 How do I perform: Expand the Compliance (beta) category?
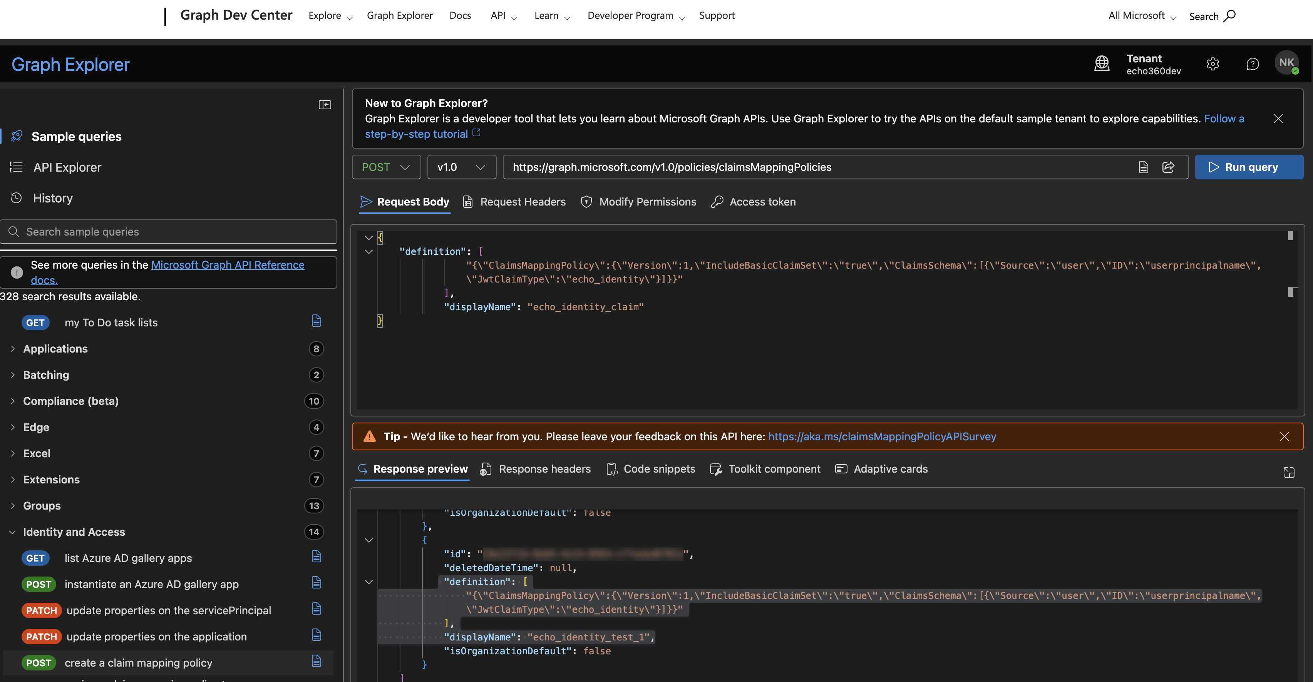point(13,401)
